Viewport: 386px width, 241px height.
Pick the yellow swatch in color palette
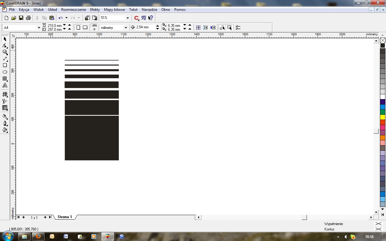(x=383, y=117)
